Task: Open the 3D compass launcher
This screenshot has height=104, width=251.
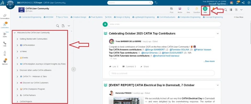Action: click(10, 5)
